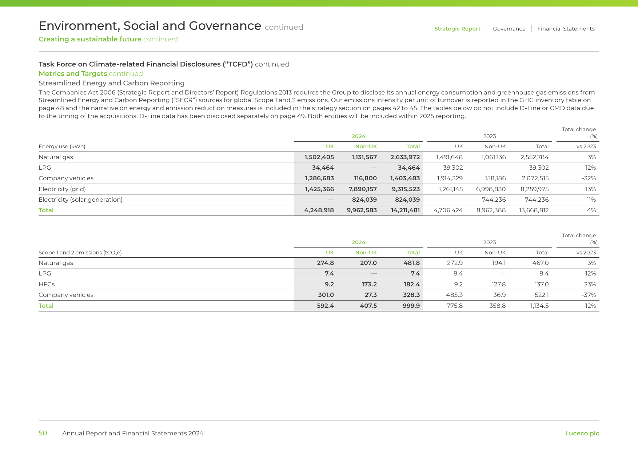Viewport: 638px width, 451px height.
Task: Select the HFCs non-UK value 173.2
Action: (x=368, y=284)
